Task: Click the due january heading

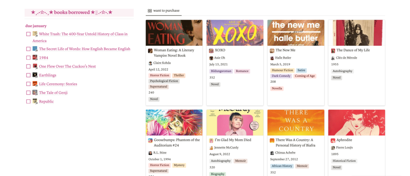Action: [36, 26]
